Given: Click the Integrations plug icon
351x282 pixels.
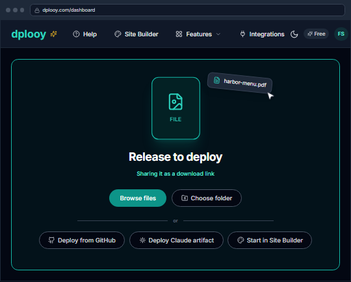Looking at the screenshot, I should [242, 34].
